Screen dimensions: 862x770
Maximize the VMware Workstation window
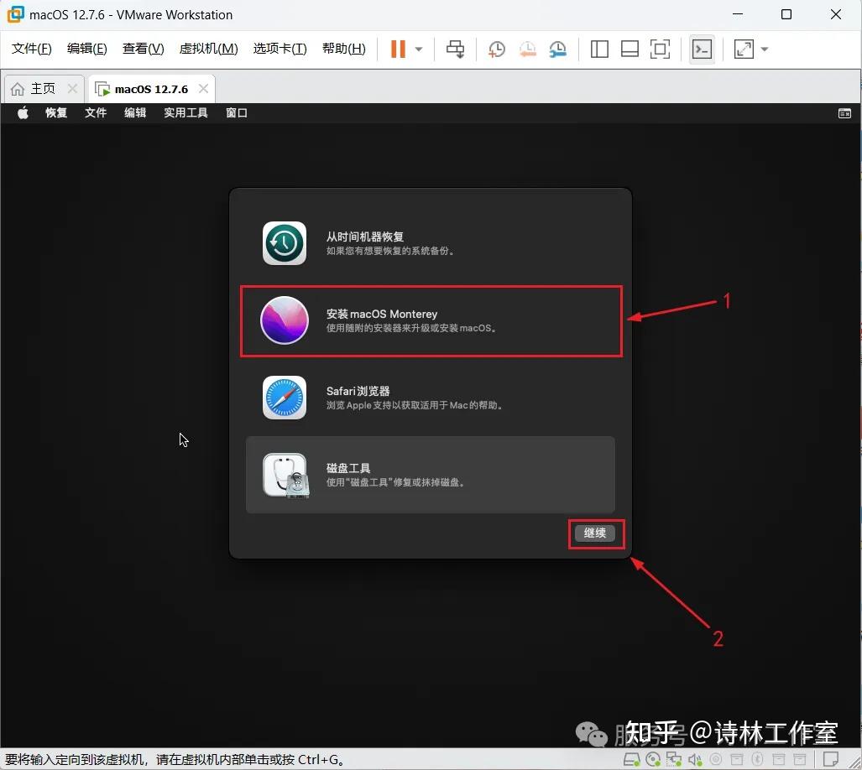coord(786,15)
